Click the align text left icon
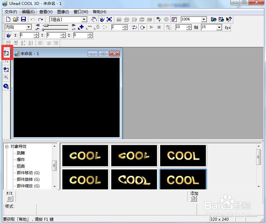This screenshot has height=223, width=266. pyautogui.click(x=41, y=43)
